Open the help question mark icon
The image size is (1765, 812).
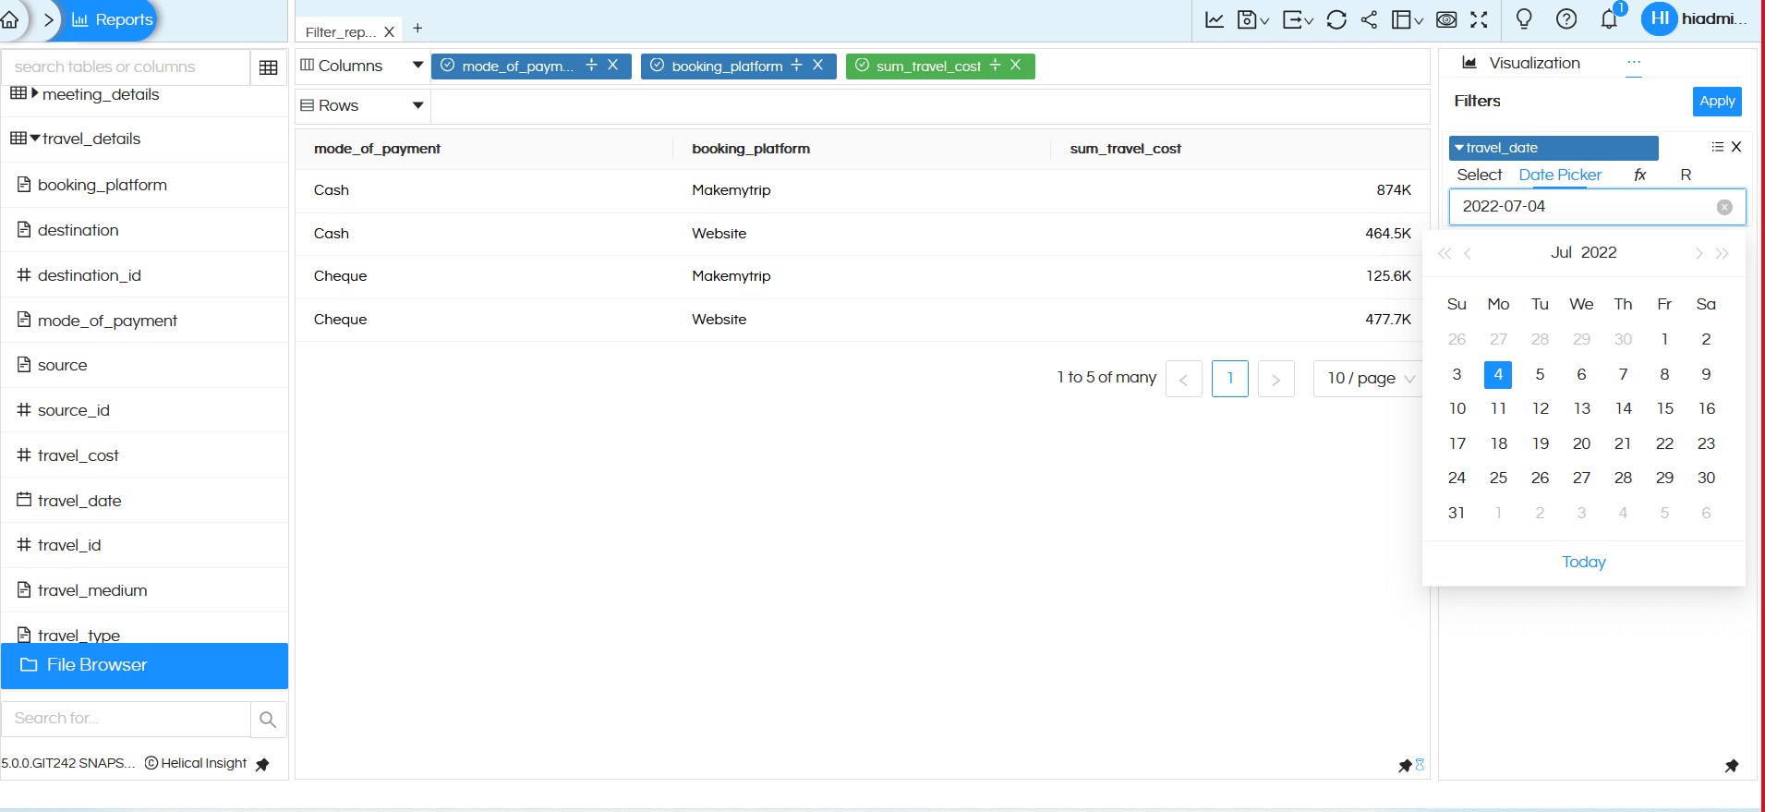pos(1566,18)
